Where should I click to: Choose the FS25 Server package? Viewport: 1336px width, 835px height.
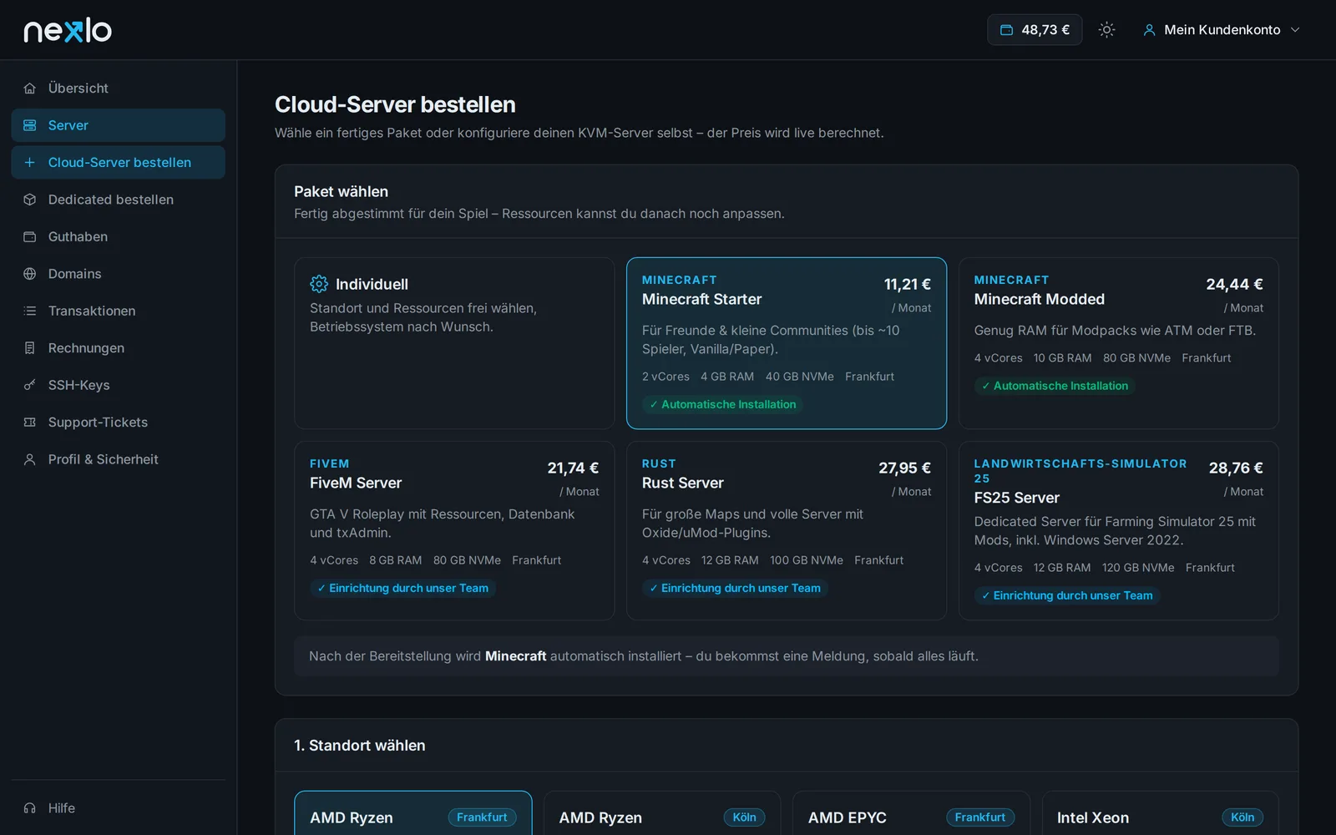click(1119, 531)
